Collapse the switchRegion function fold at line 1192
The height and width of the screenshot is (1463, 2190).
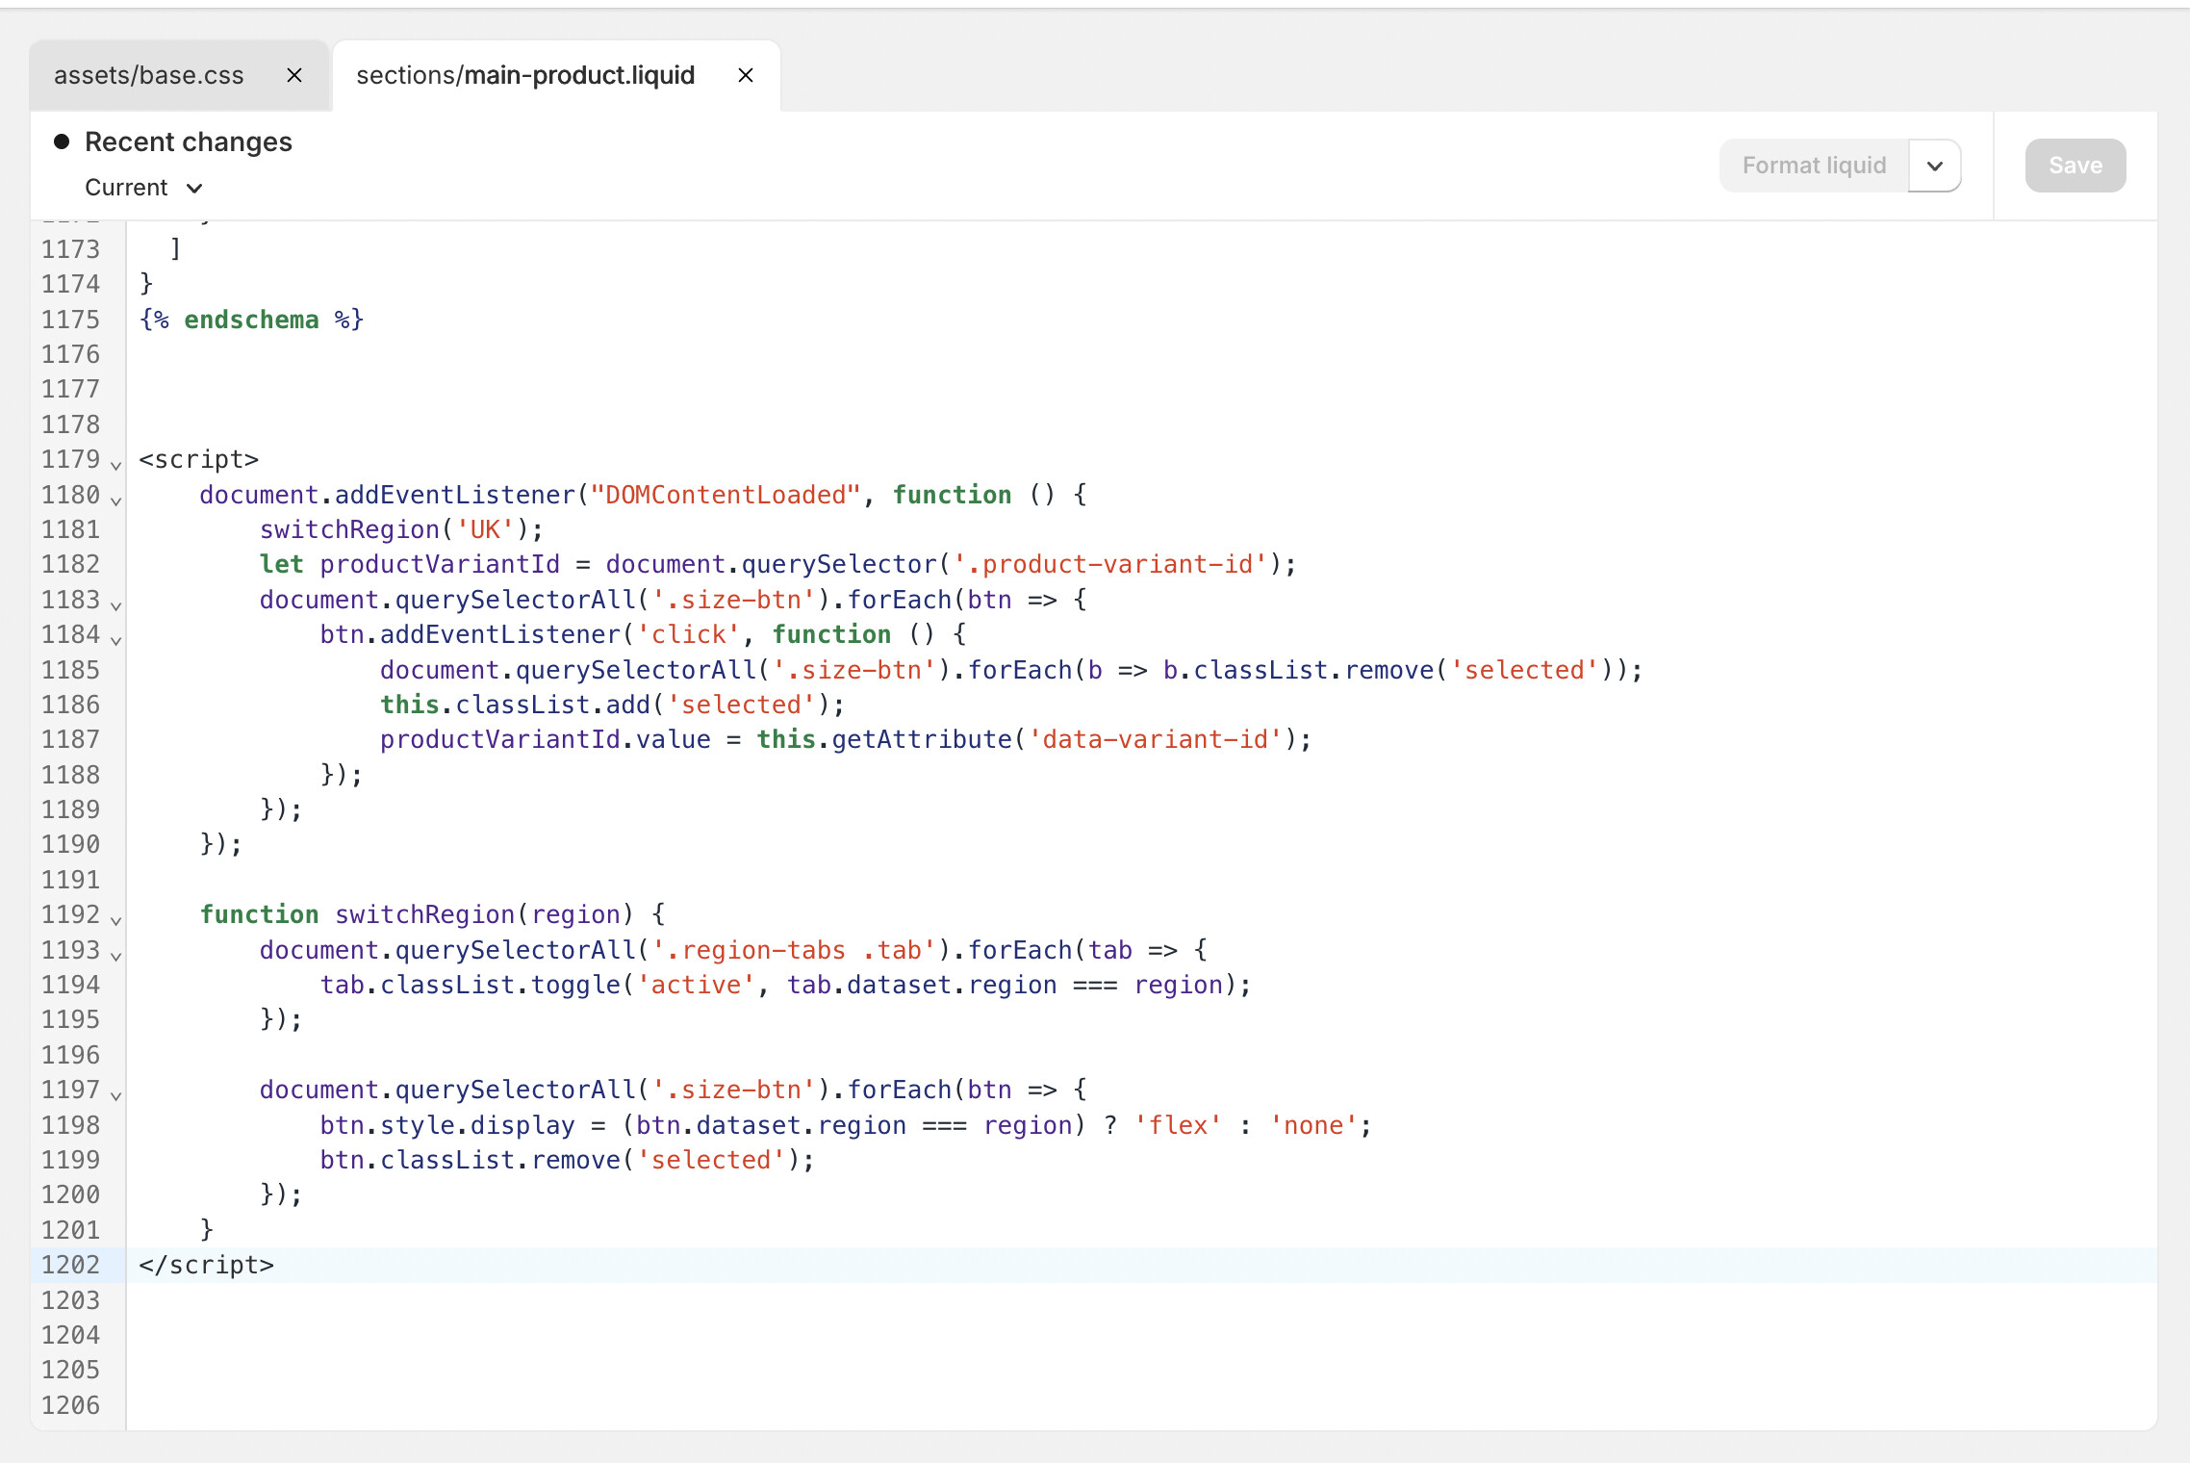(x=115, y=920)
